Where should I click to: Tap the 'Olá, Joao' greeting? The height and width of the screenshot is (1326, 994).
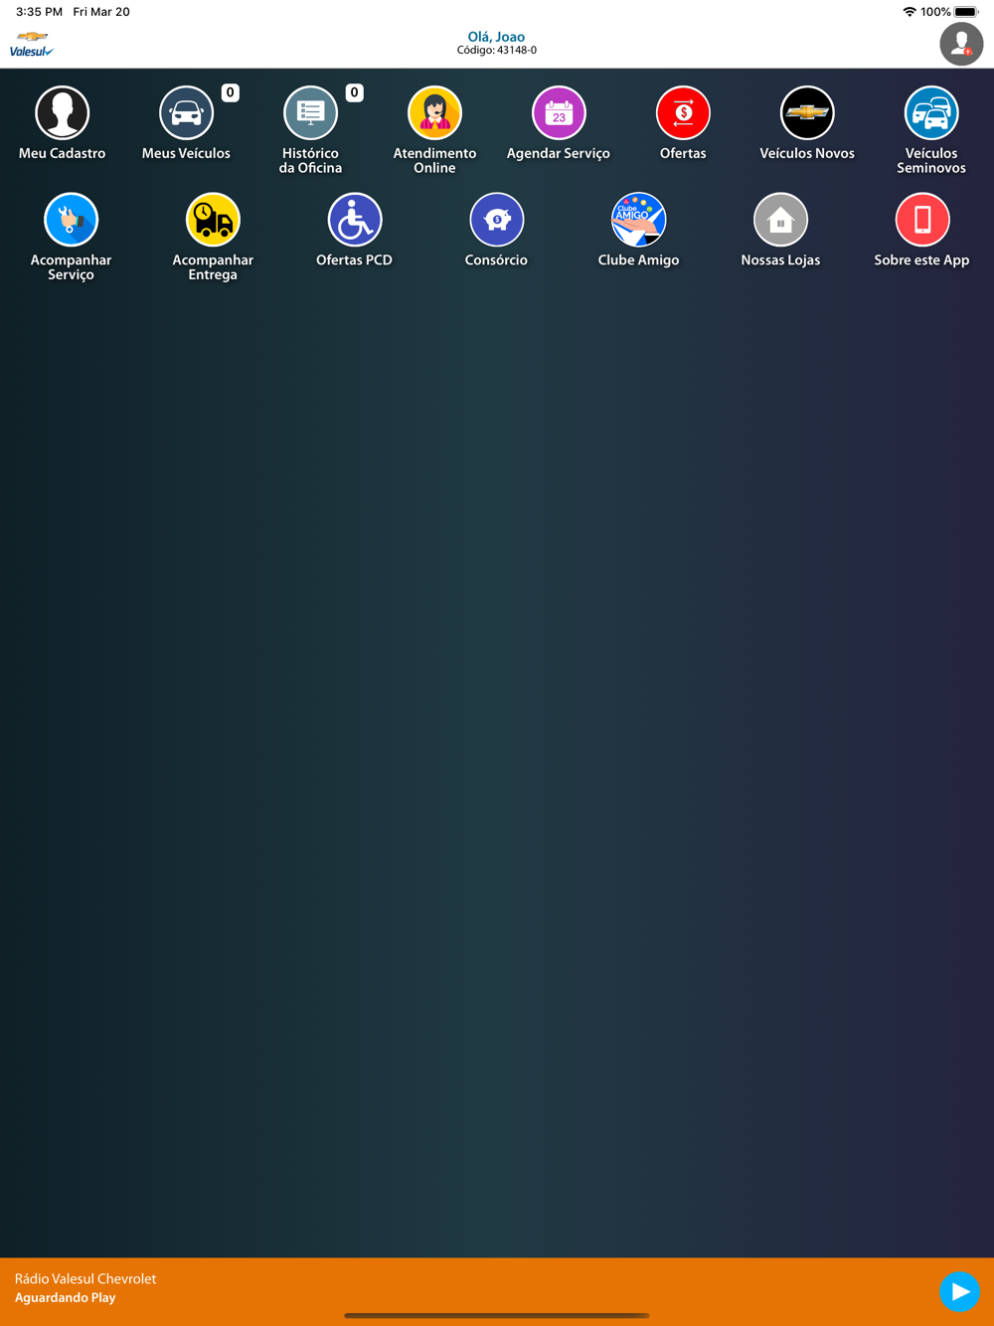pyautogui.click(x=496, y=37)
